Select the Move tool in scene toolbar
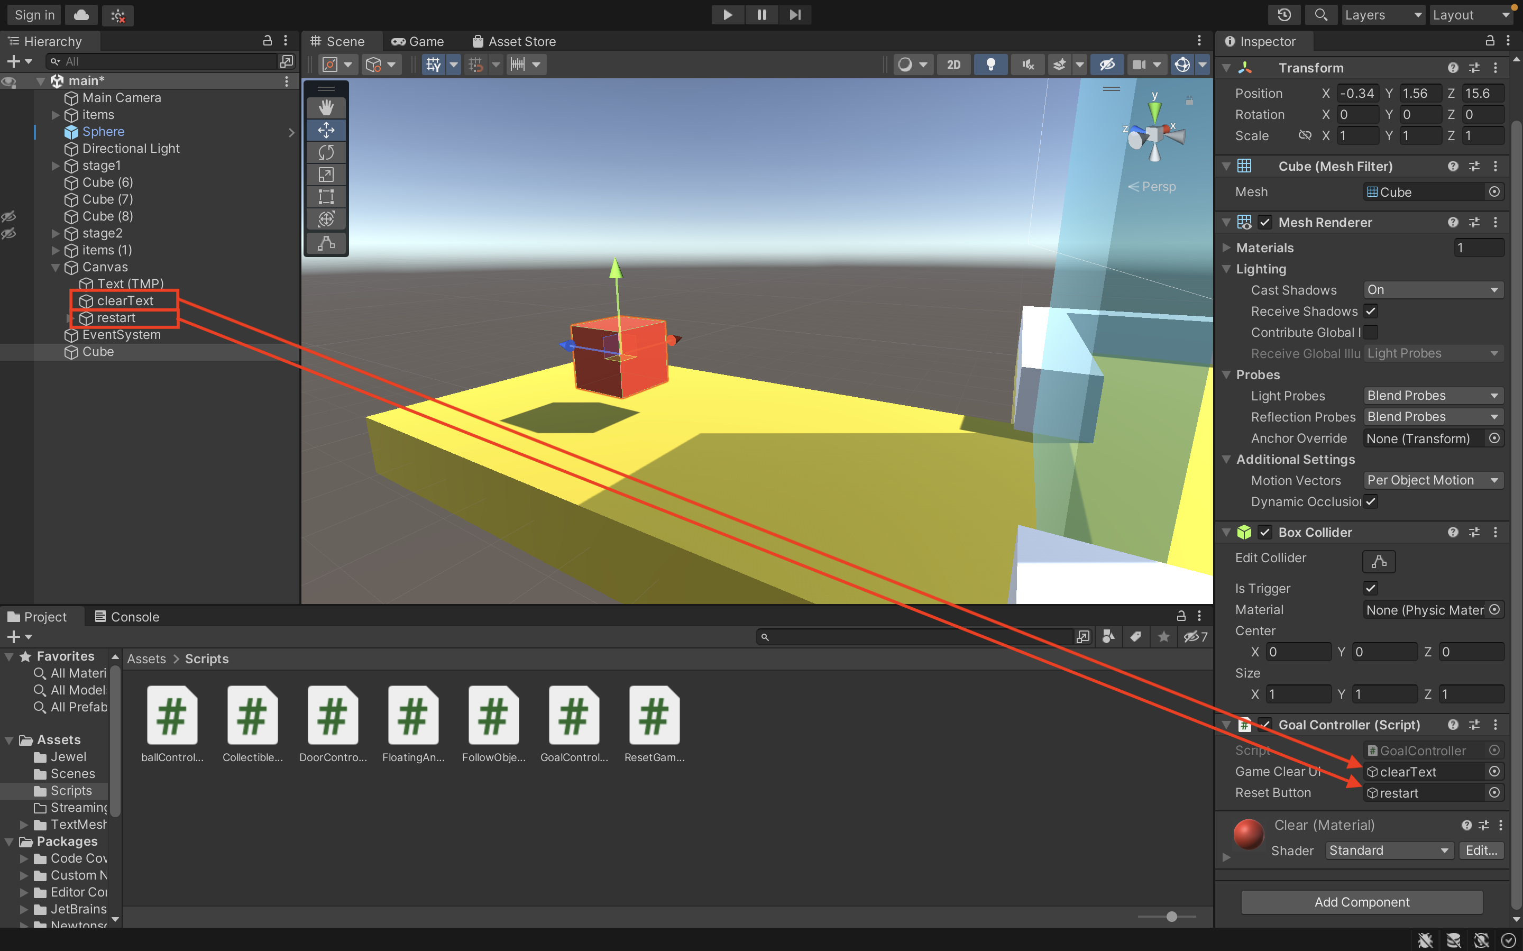 pos(326,130)
